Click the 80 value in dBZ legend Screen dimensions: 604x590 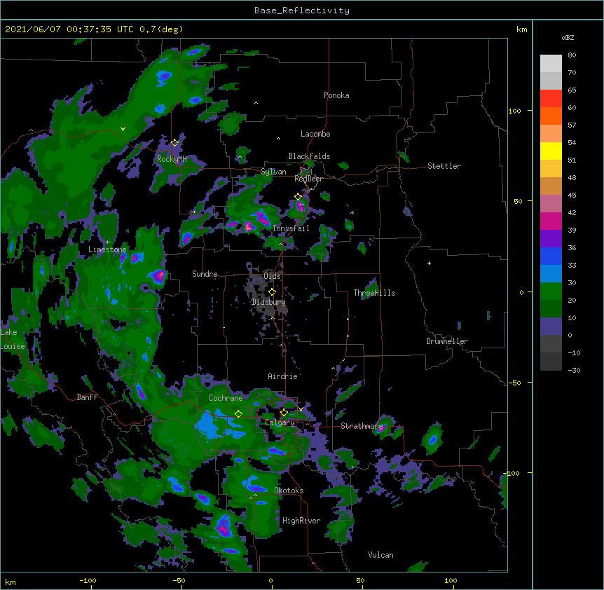[572, 55]
